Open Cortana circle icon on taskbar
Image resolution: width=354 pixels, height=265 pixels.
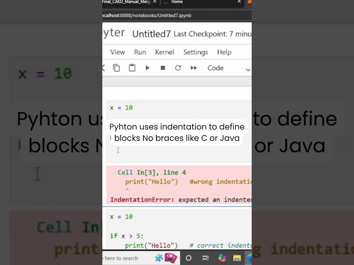(x=189, y=258)
